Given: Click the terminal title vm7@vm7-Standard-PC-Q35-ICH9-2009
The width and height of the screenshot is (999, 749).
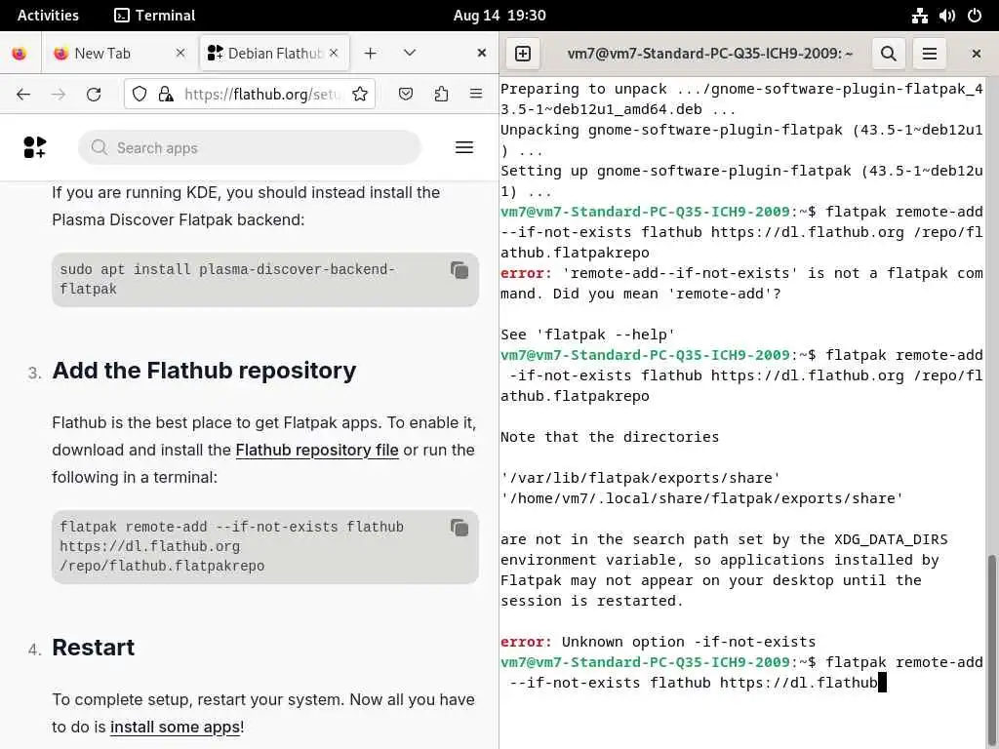Looking at the screenshot, I should (x=710, y=54).
